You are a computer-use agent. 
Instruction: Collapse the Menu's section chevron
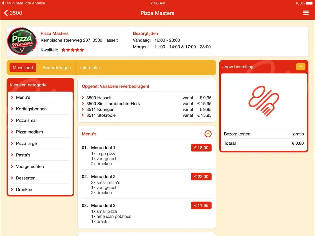click(208, 134)
